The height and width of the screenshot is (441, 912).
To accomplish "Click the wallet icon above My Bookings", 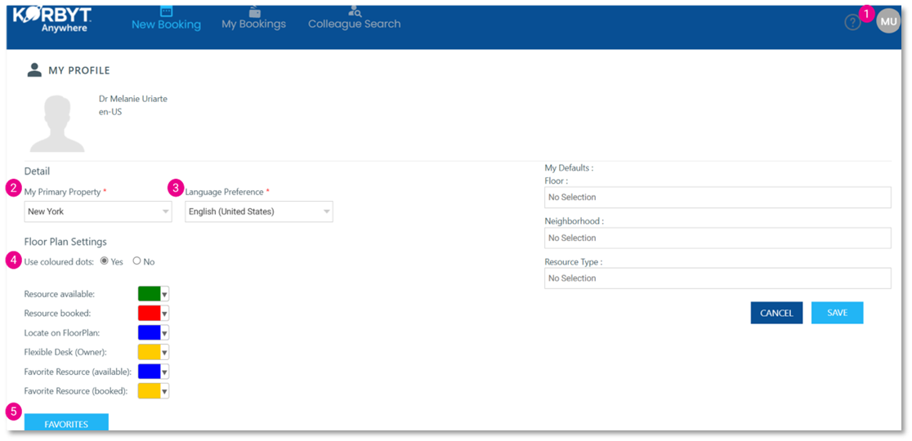I will (254, 11).
